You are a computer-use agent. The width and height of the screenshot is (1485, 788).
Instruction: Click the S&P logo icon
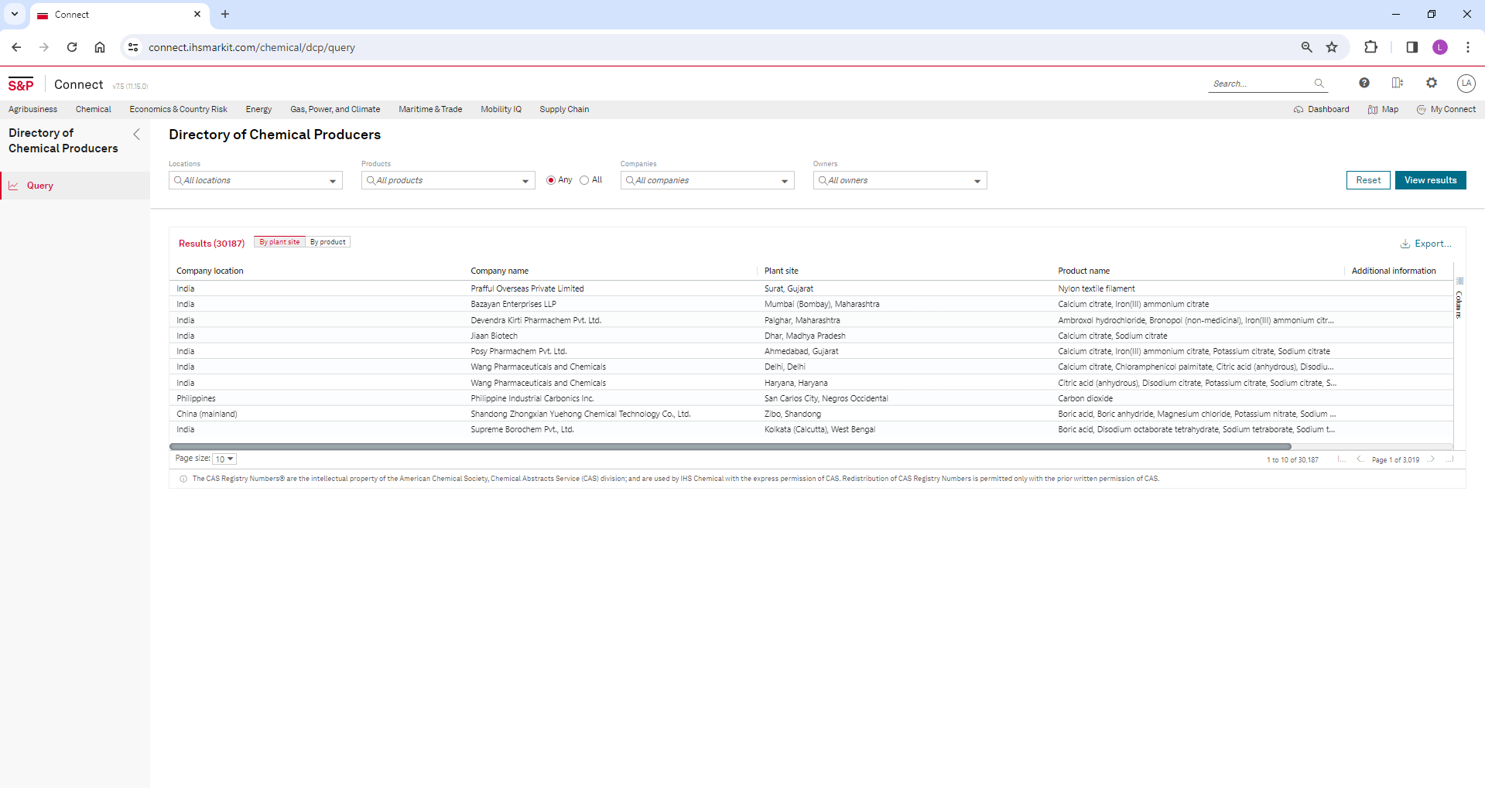click(21, 84)
